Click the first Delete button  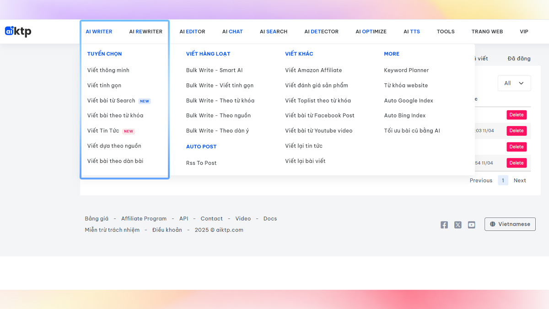click(x=516, y=115)
